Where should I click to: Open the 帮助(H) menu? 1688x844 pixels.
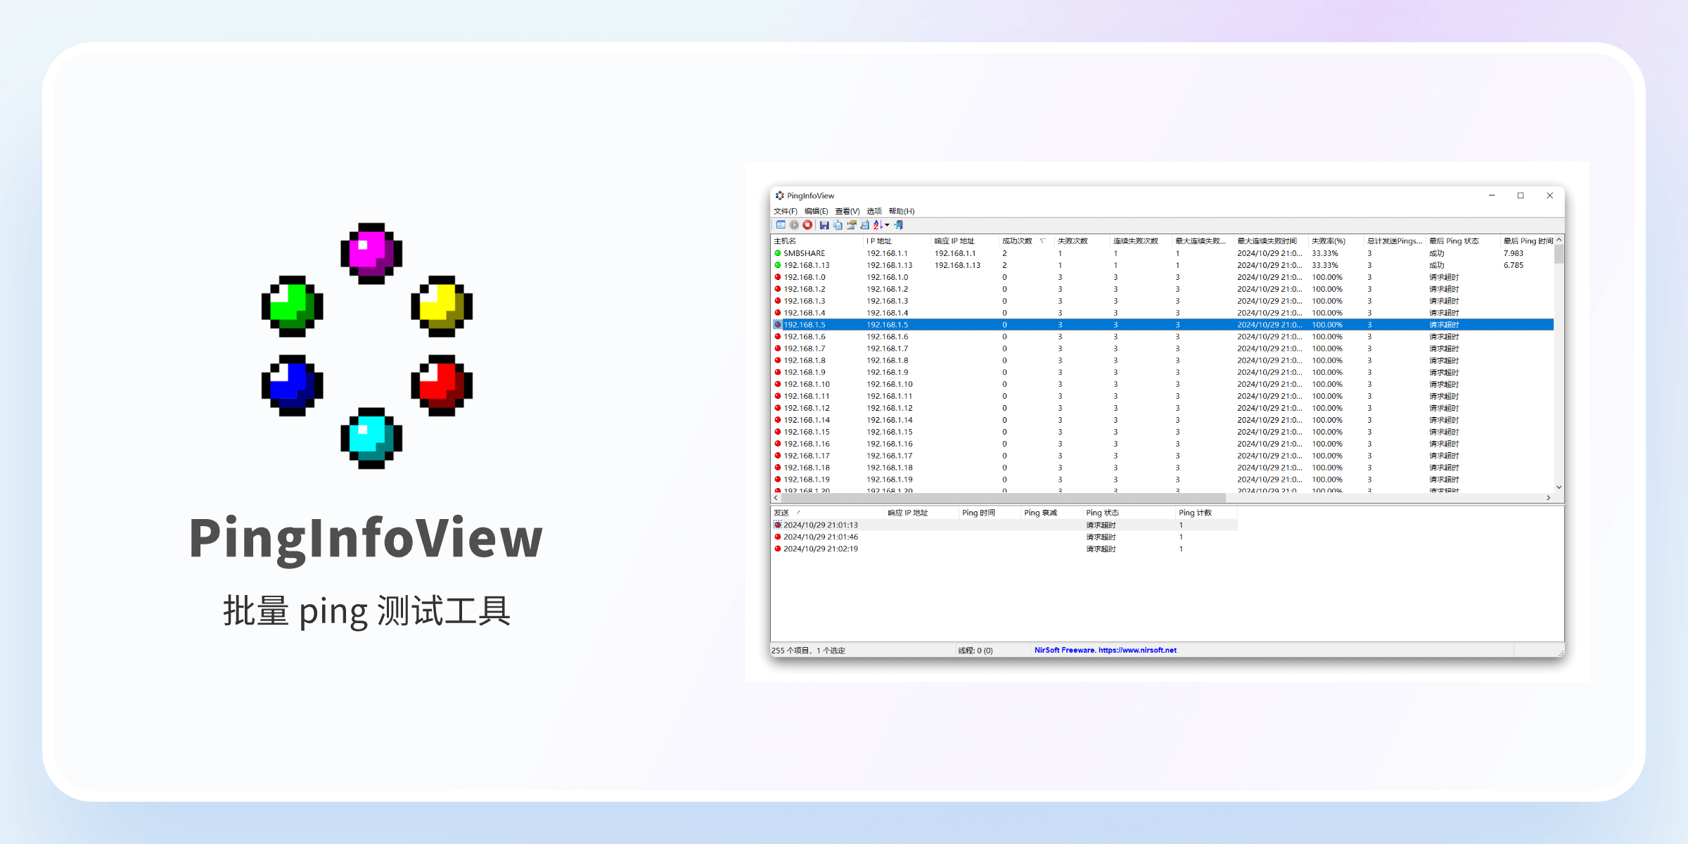[901, 211]
